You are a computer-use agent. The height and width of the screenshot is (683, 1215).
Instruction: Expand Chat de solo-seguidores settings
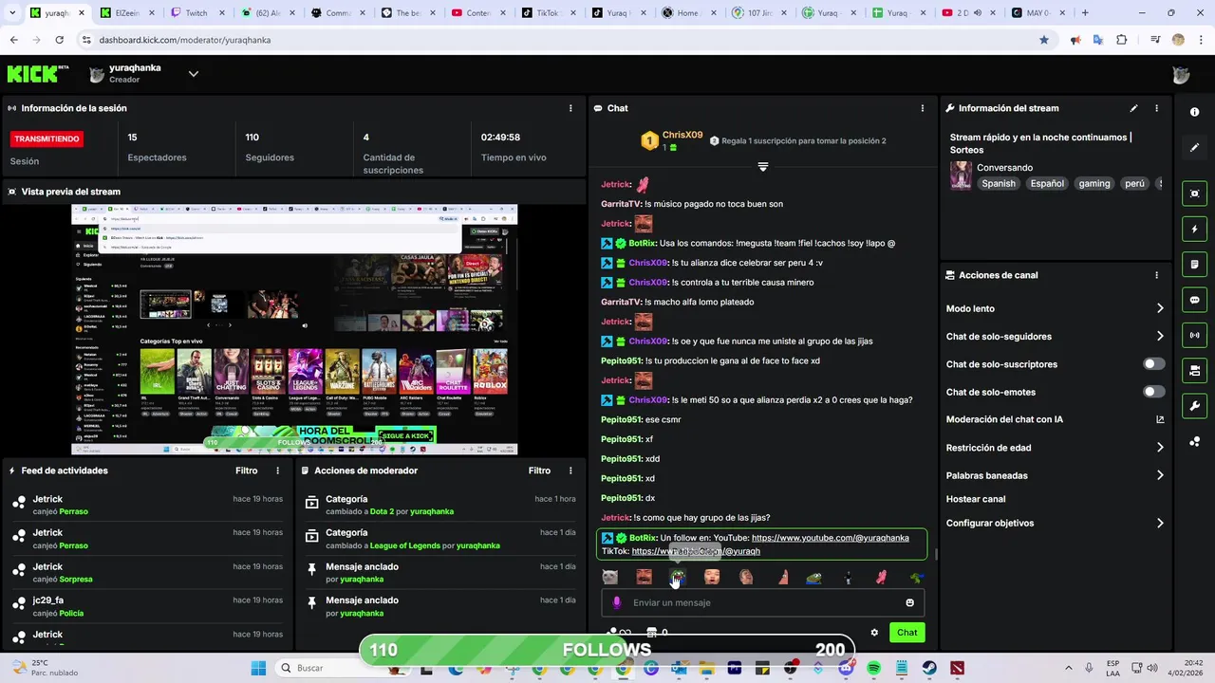[x=1160, y=336]
